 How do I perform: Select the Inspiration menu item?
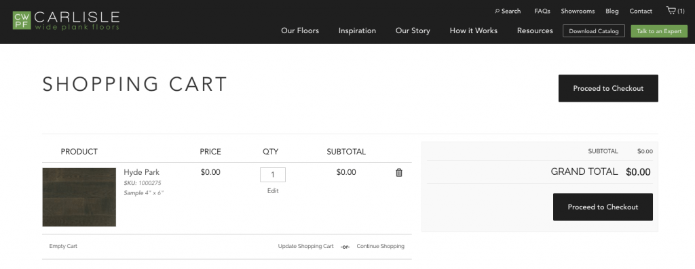coord(357,31)
